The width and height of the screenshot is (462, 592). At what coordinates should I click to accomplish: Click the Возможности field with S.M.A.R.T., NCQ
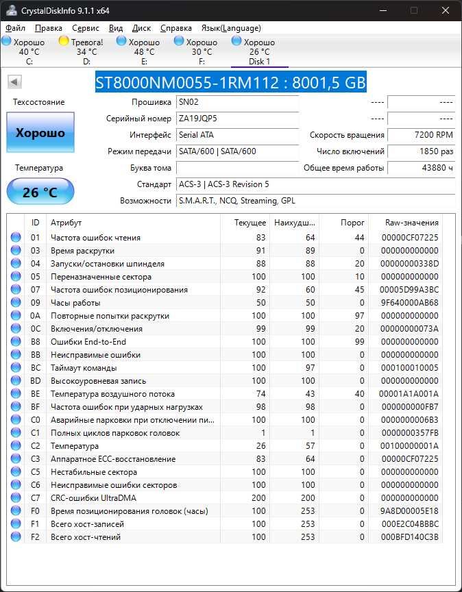pyautogui.click(x=316, y=201)
